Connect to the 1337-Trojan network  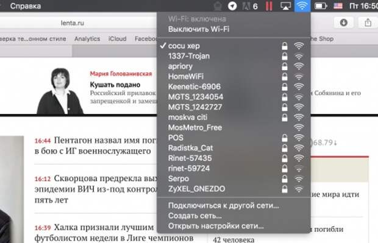(x=234, y=56)
